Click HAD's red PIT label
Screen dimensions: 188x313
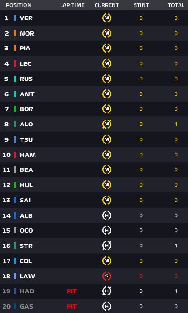(72, 291)
